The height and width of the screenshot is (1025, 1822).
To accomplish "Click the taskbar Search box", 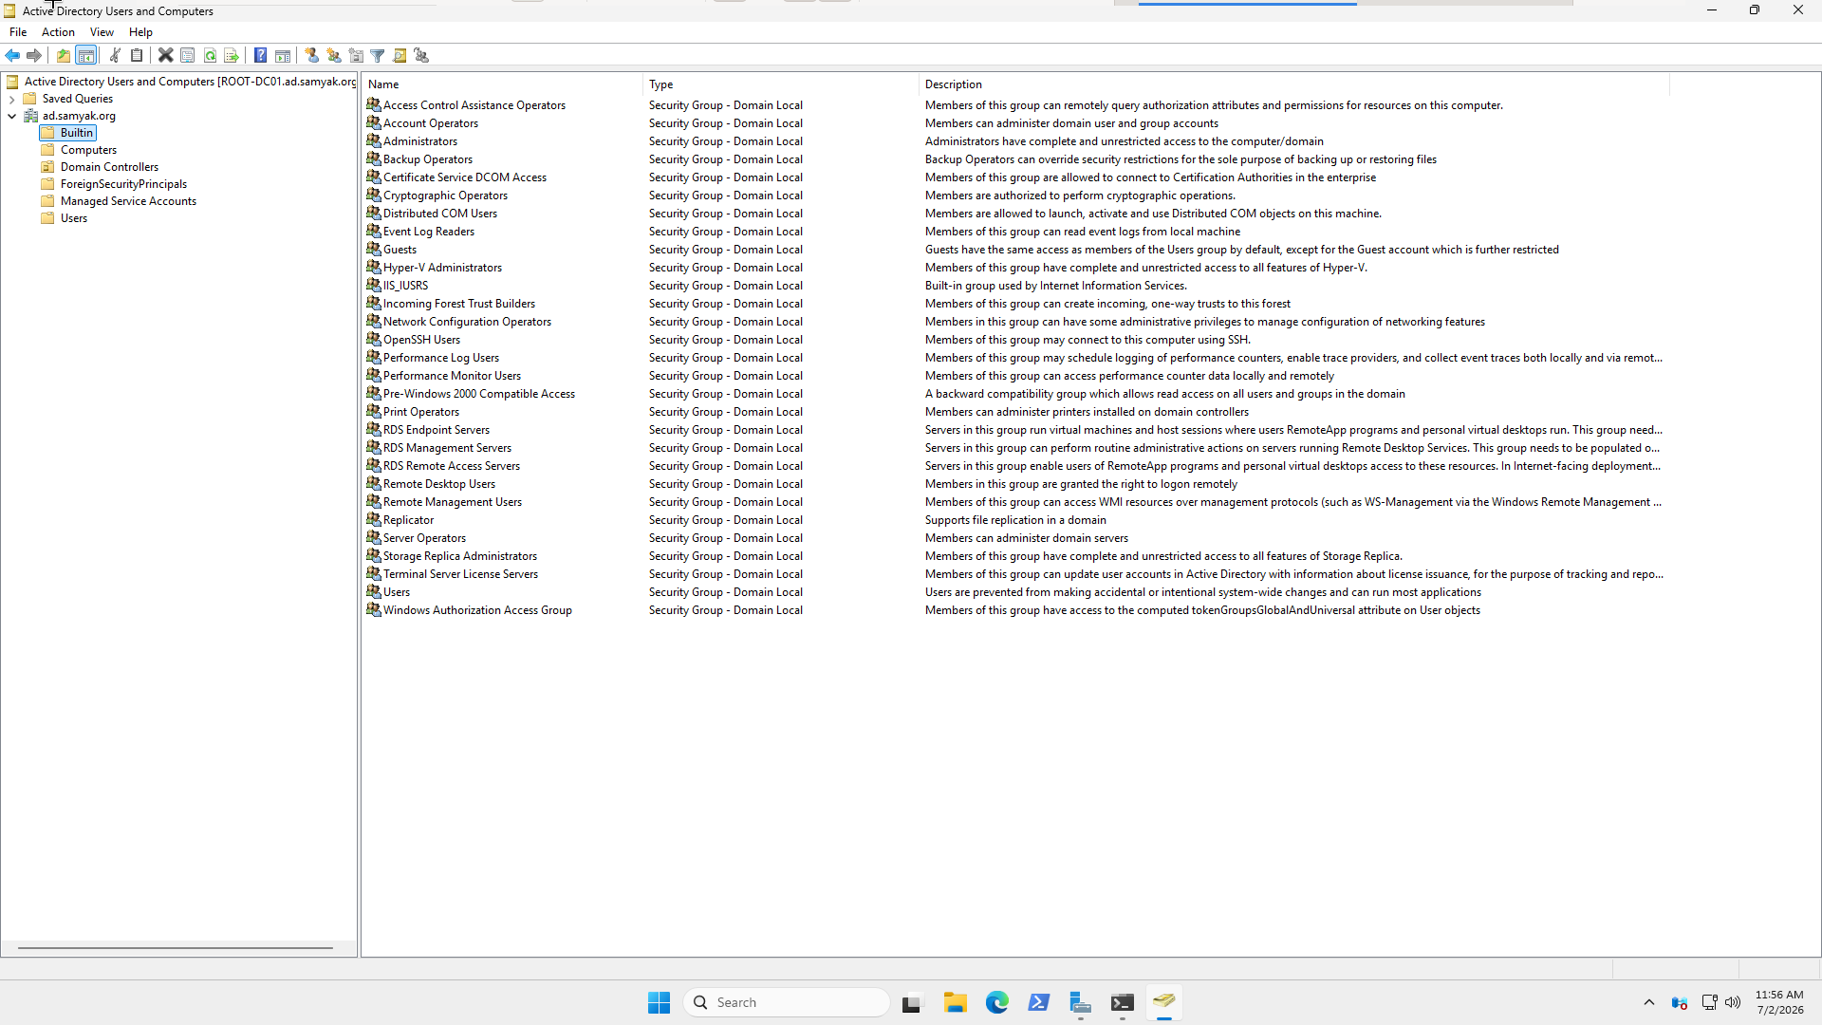I will (787, 1002).
